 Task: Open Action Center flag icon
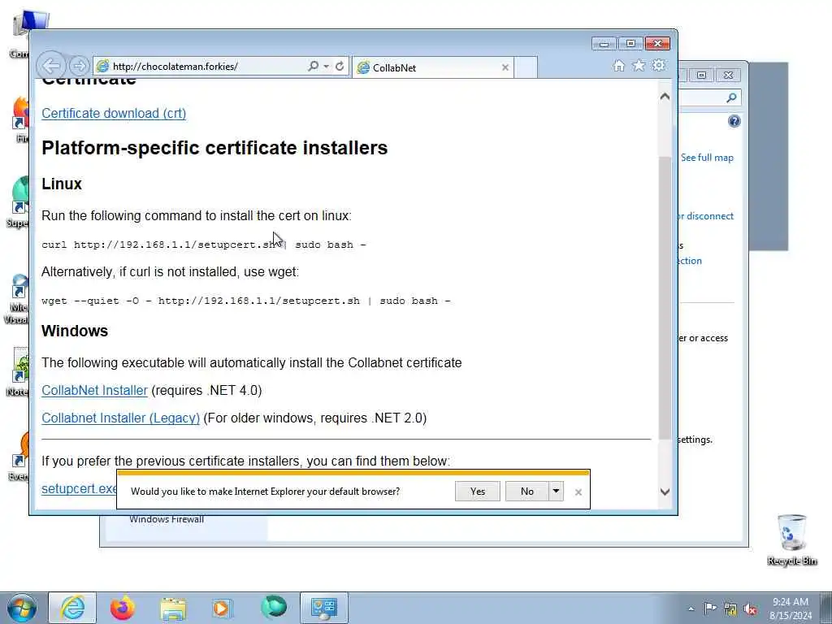click(710, 609)
